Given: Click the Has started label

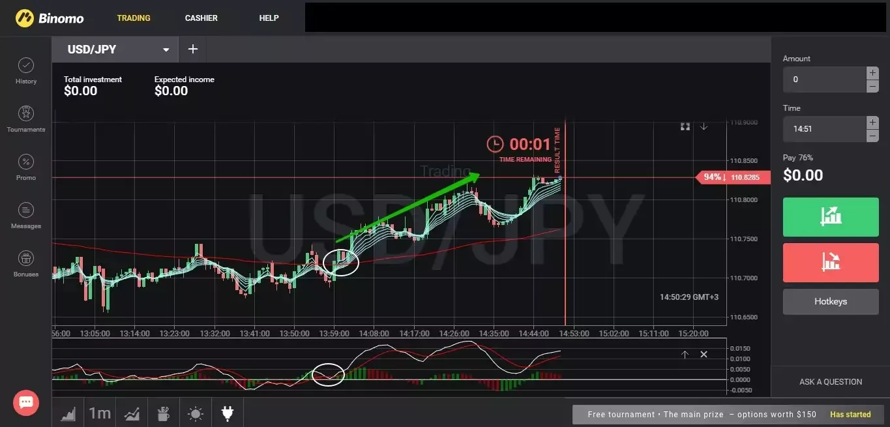Looking at the screenshot, I should click(850, 415).
